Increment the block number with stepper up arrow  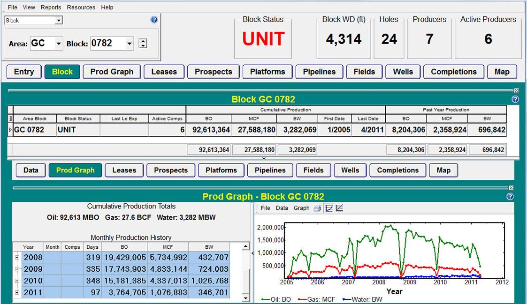pyautogui.click(x=143, y=41)
